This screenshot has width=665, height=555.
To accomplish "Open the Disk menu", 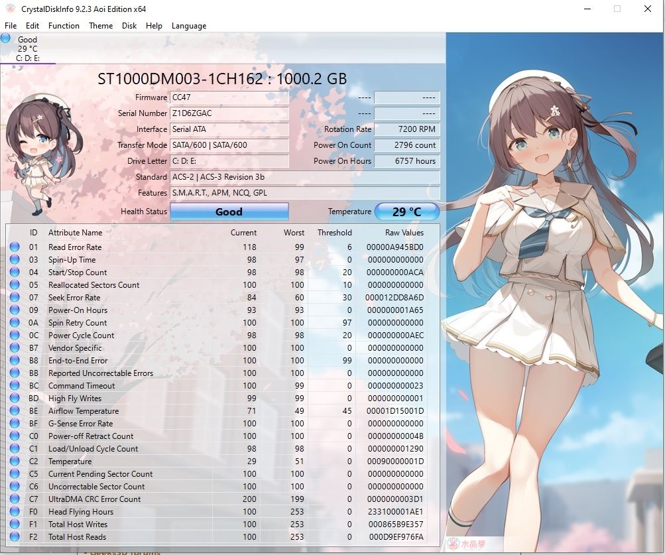I will pos(129,25).
